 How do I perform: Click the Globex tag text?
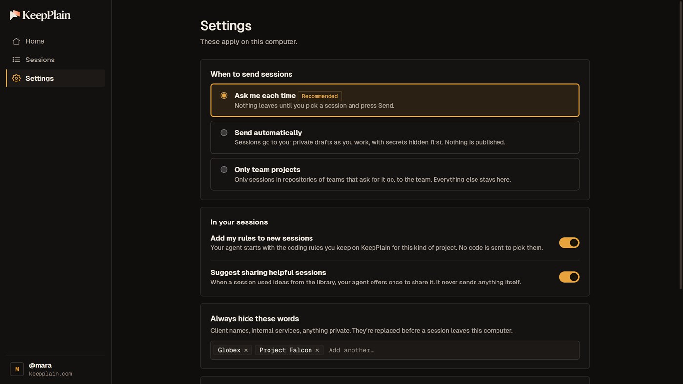229,350
